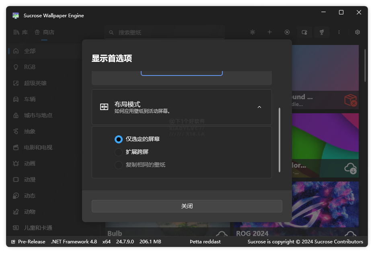Select the RGB category
The width and height of the screenshot is (374, 253).
click(45, 67)
